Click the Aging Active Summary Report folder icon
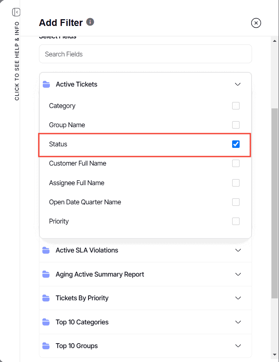The width and height of the screenshot is (279, 362). (x=46, y=274)
